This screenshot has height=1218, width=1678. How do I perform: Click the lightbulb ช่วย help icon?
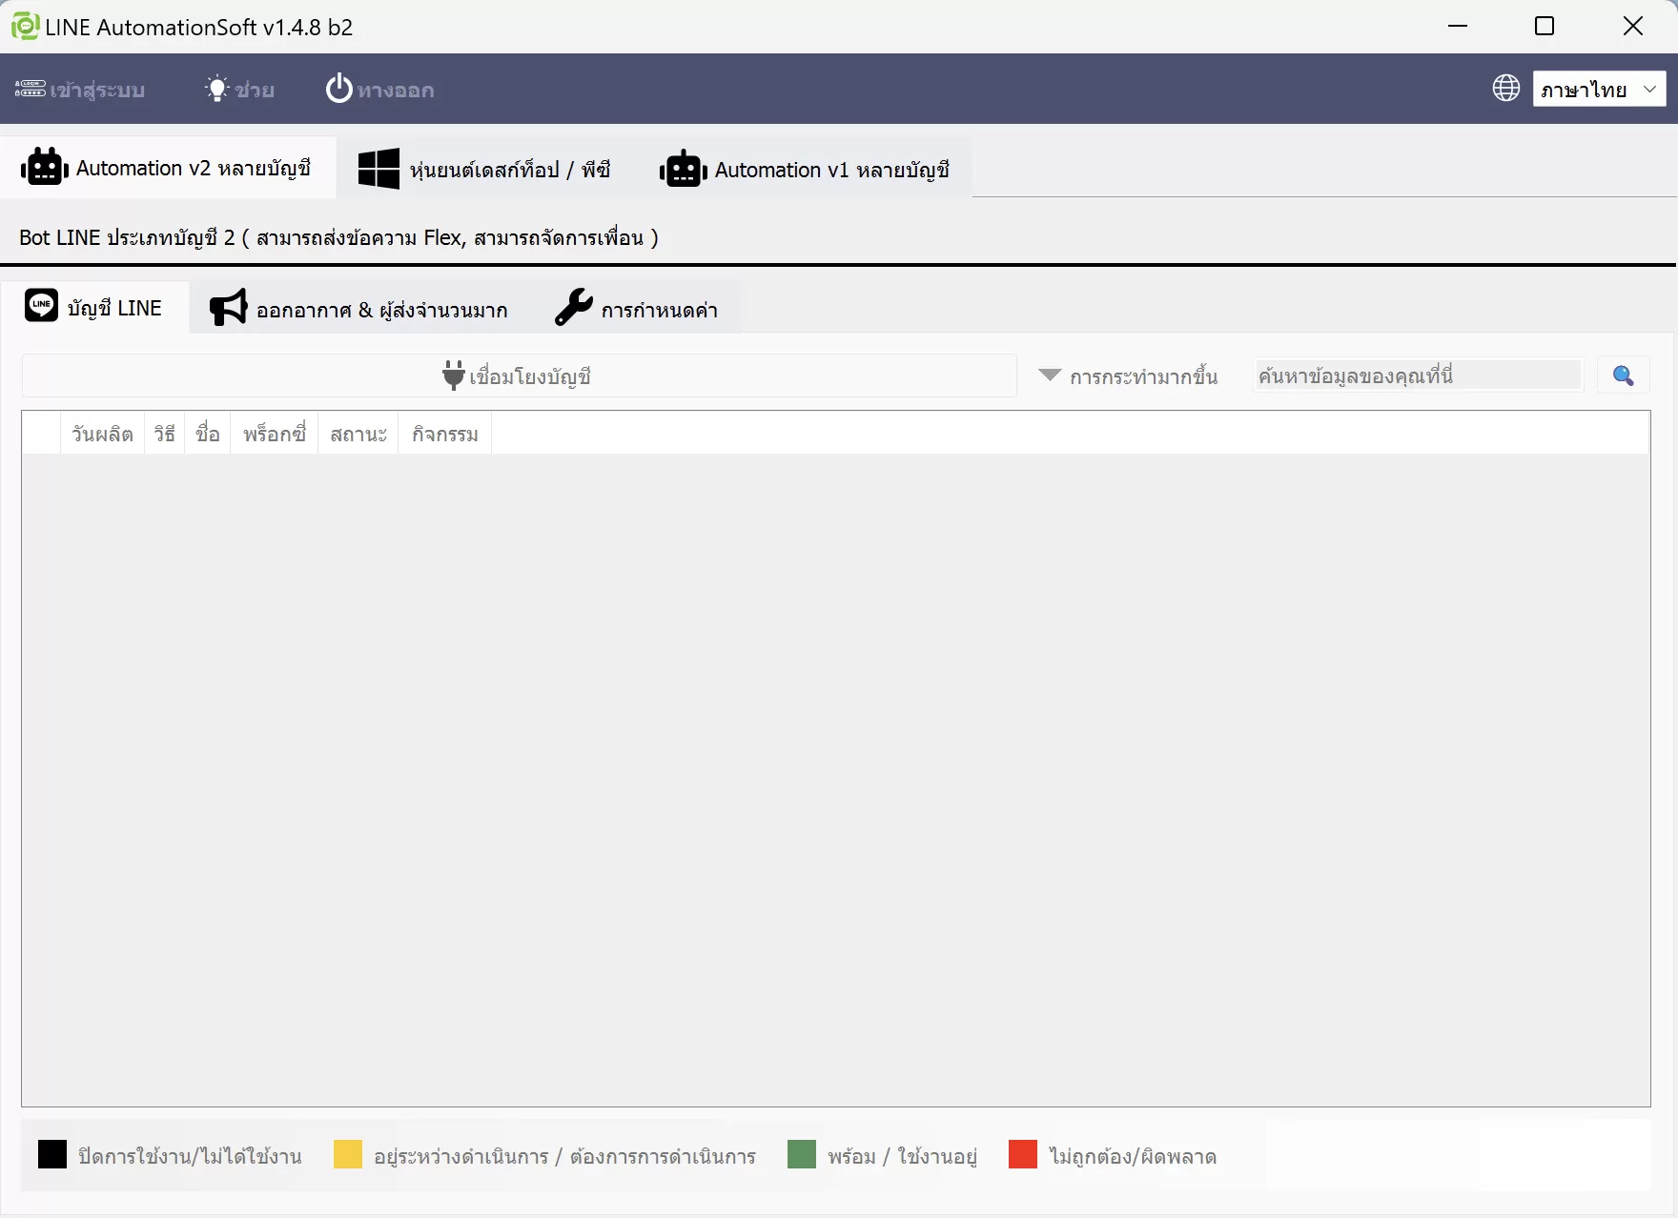coord(217,89)
